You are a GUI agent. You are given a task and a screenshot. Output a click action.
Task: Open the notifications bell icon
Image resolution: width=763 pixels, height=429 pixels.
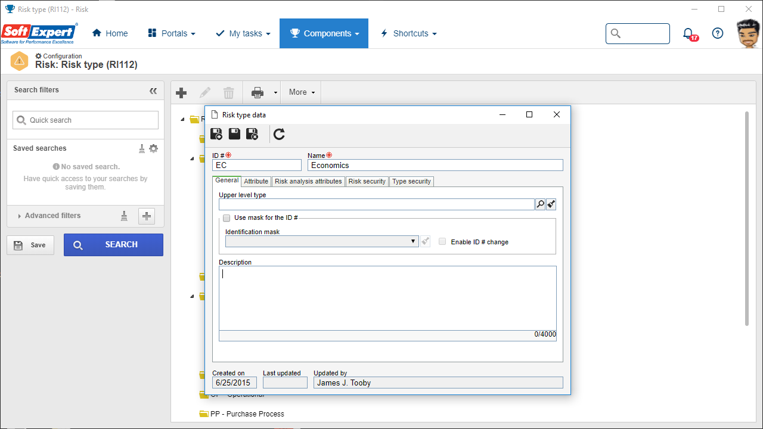tap(688, 33)
